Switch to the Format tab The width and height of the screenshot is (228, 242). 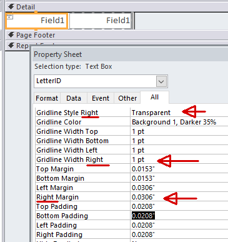47,98
